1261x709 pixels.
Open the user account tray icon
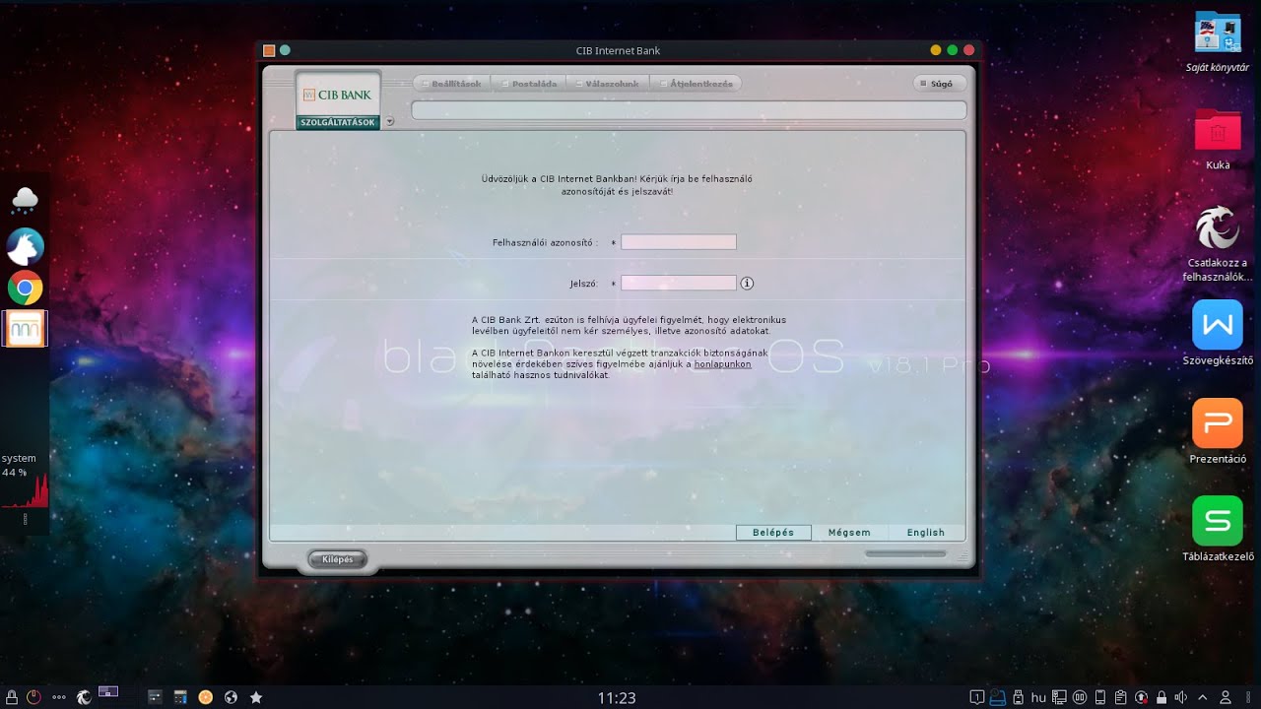[1226, 697]
